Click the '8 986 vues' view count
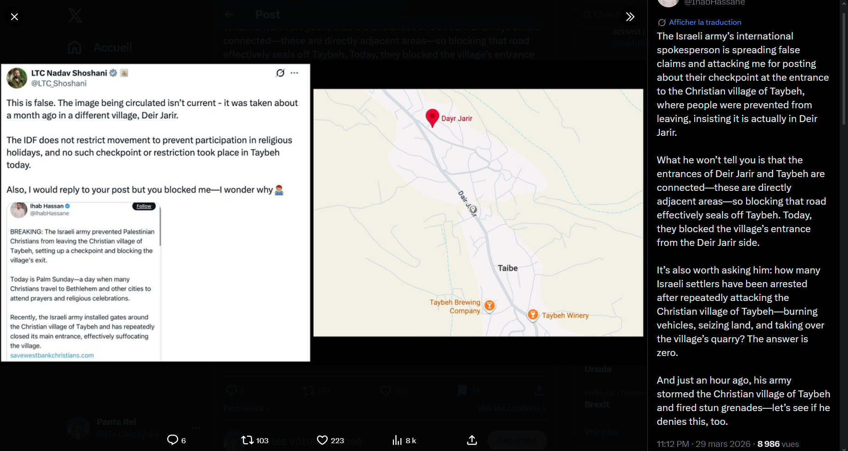The image size is (848, 451). point(778,444)
